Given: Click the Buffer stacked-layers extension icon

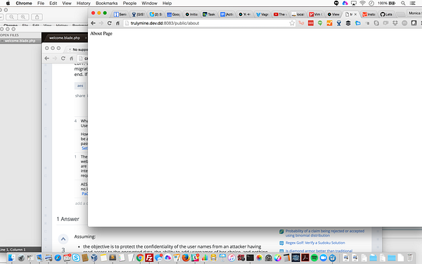Looking at the screenshot, I should pos(348,23).
